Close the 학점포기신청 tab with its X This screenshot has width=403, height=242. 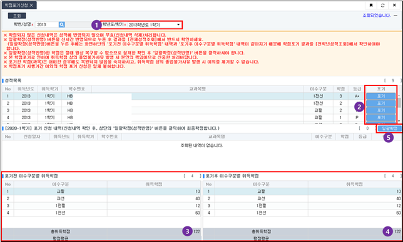coord(31,6)
